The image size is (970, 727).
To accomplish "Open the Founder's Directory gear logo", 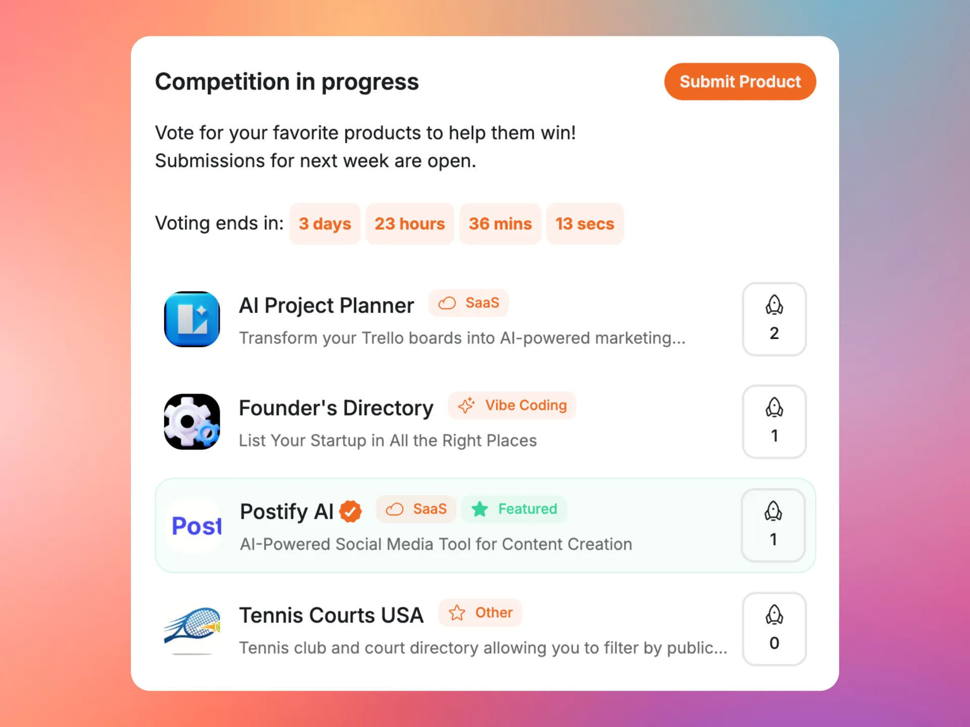I will (x=192, y=421).
